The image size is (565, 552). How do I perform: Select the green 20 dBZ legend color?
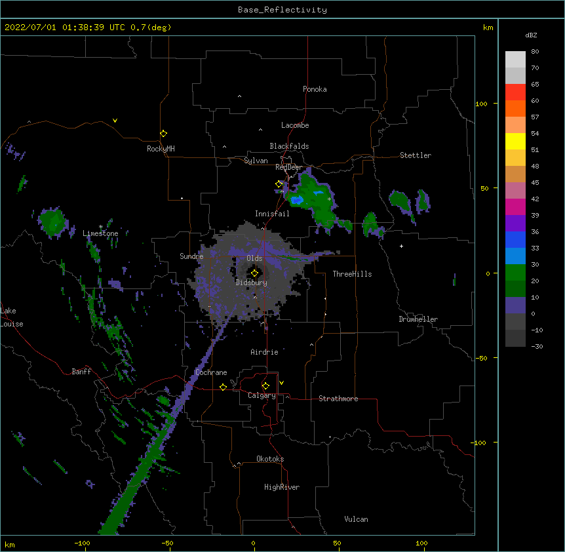515,273
